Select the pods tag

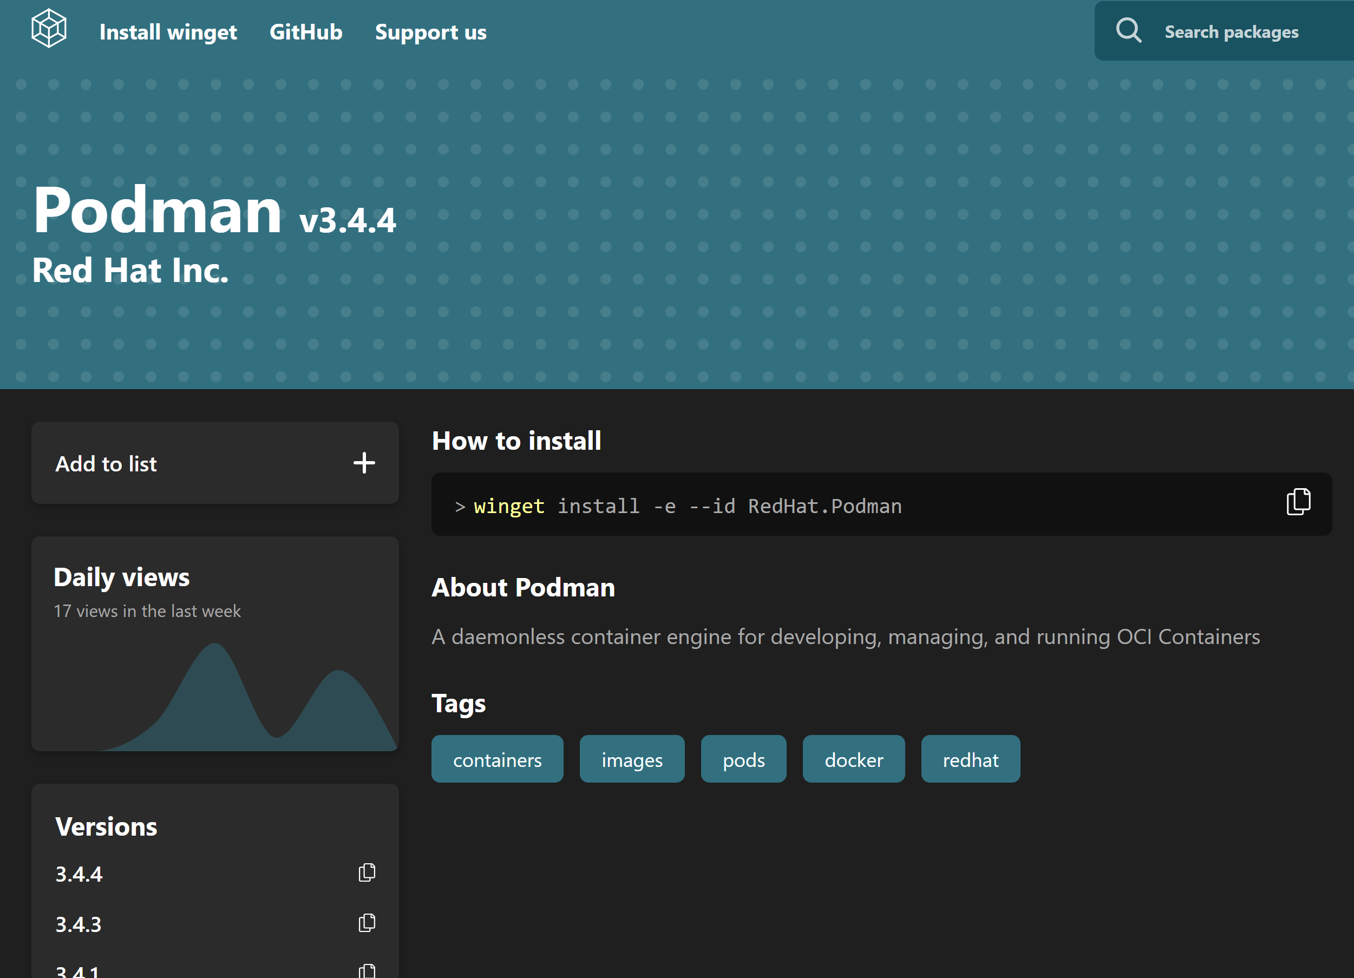743,759
